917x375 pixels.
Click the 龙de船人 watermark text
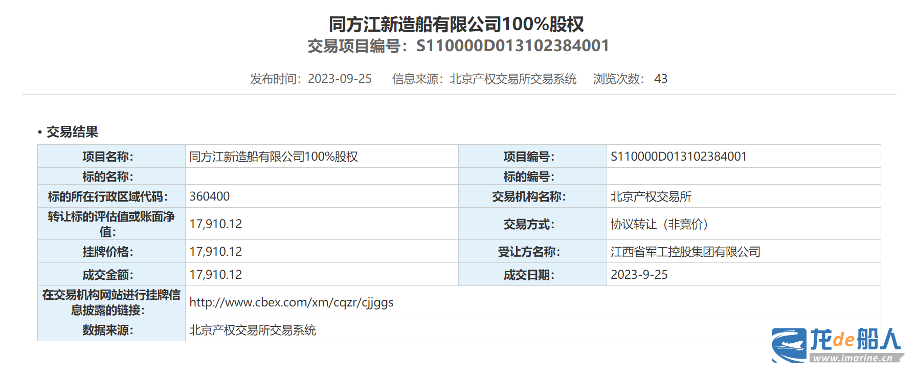click(x=855, y=339)
